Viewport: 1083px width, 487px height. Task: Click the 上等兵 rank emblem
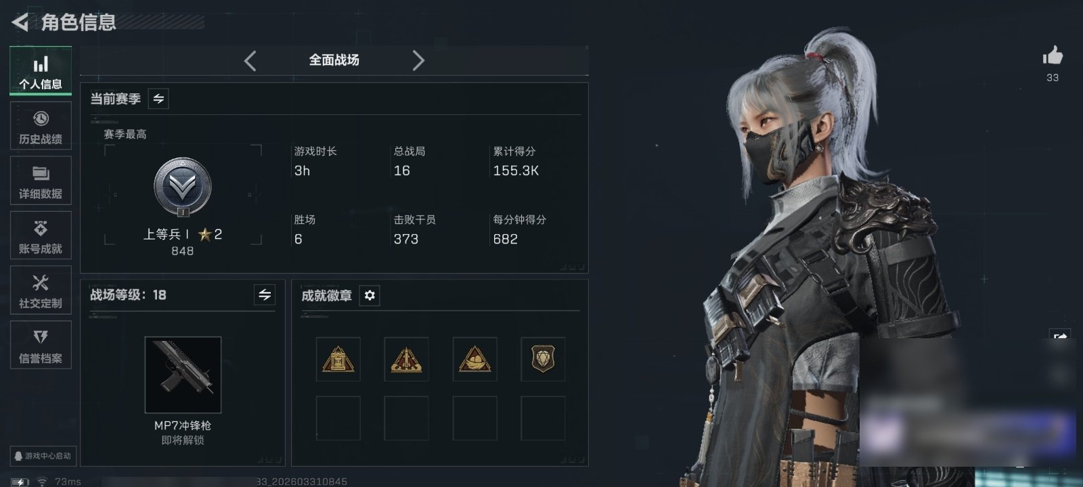[183, 188]
